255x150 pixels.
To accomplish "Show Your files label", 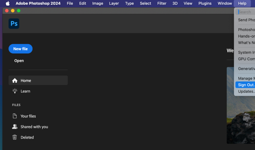I will pos(28,116).
